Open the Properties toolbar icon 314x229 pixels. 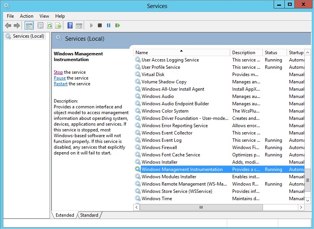pyautogui.click(x=40, y=26)
